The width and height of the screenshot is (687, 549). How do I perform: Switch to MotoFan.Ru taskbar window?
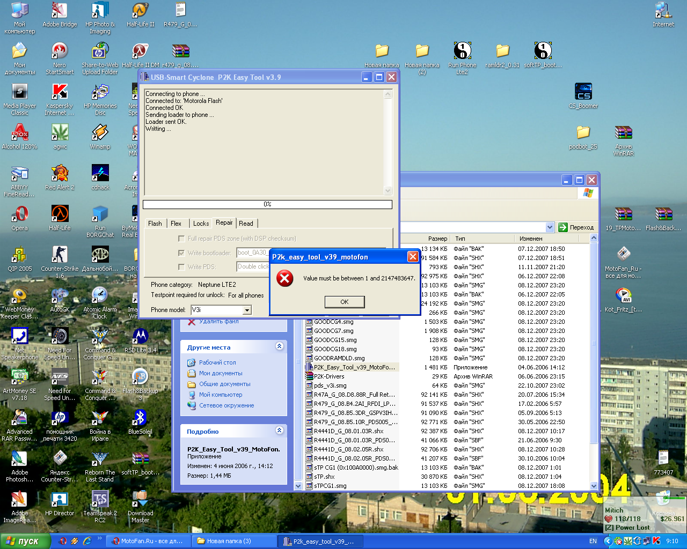click(x=148, y=541)
